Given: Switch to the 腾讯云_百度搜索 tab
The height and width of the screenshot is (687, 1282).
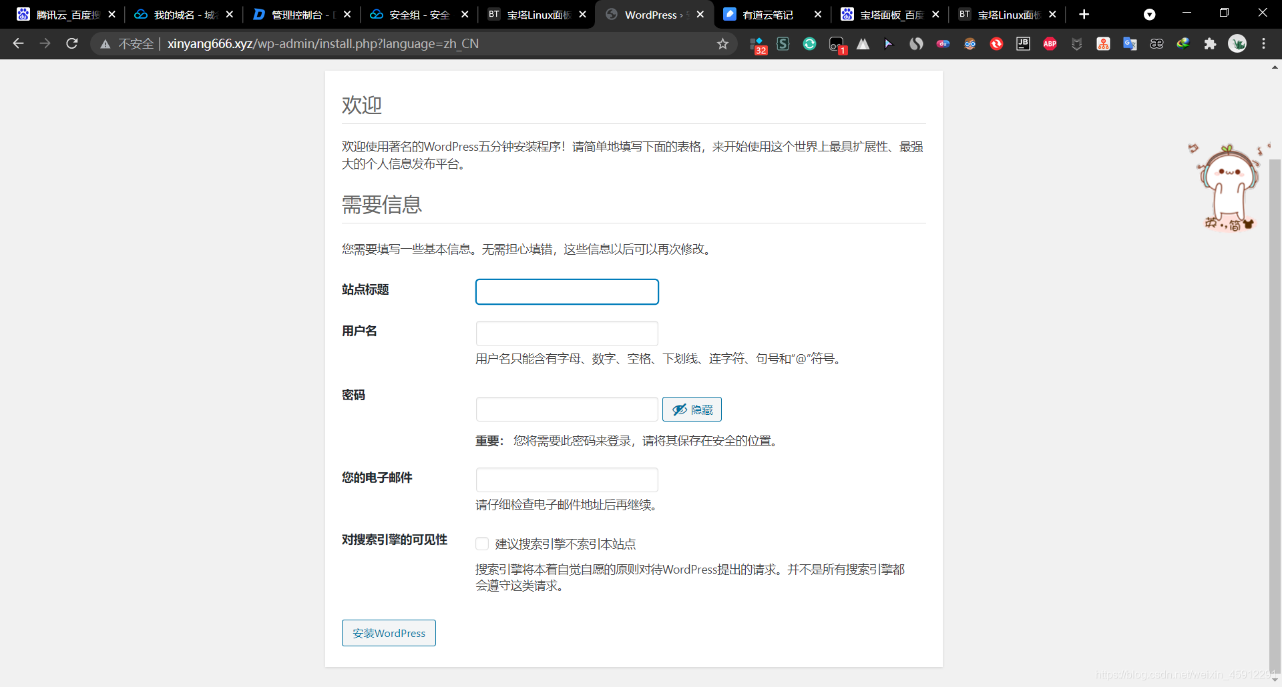Looking at the screenshot, I should point(59,15).
